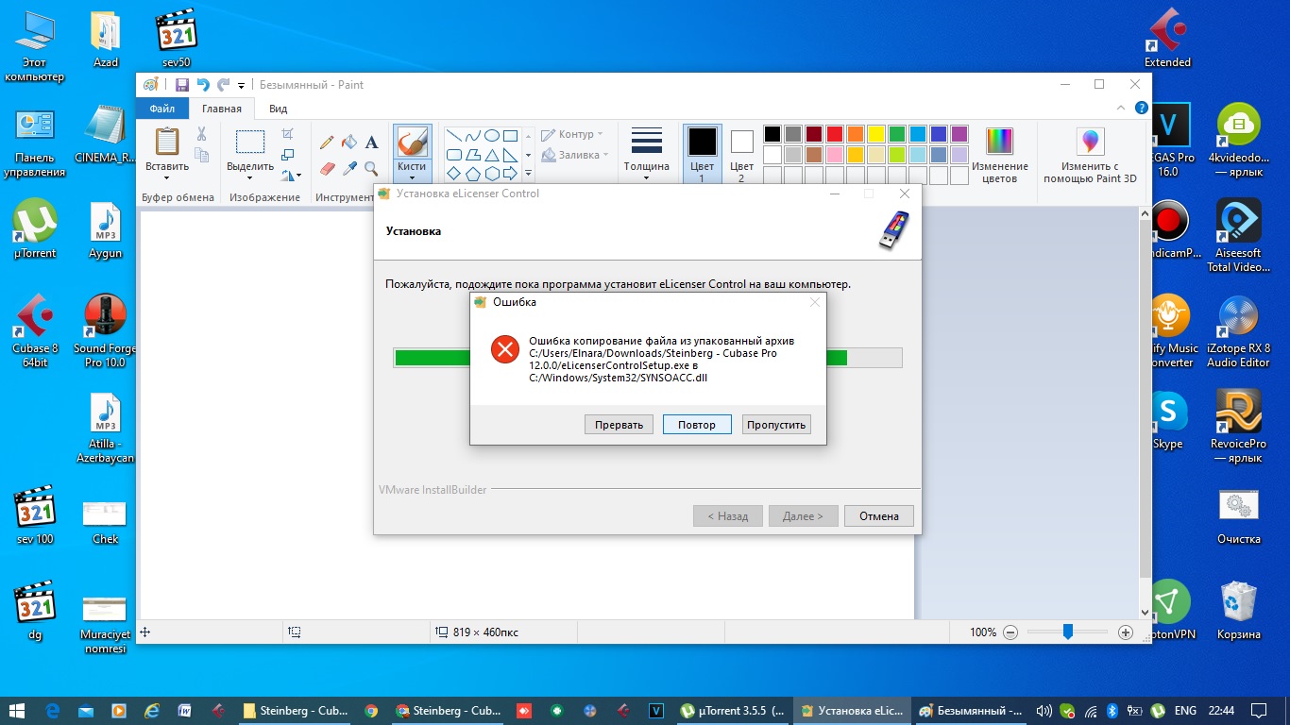Screen dimensions: 1290x725
Task: Click Пропустить to skip the file
Action: tap(776, 425)
